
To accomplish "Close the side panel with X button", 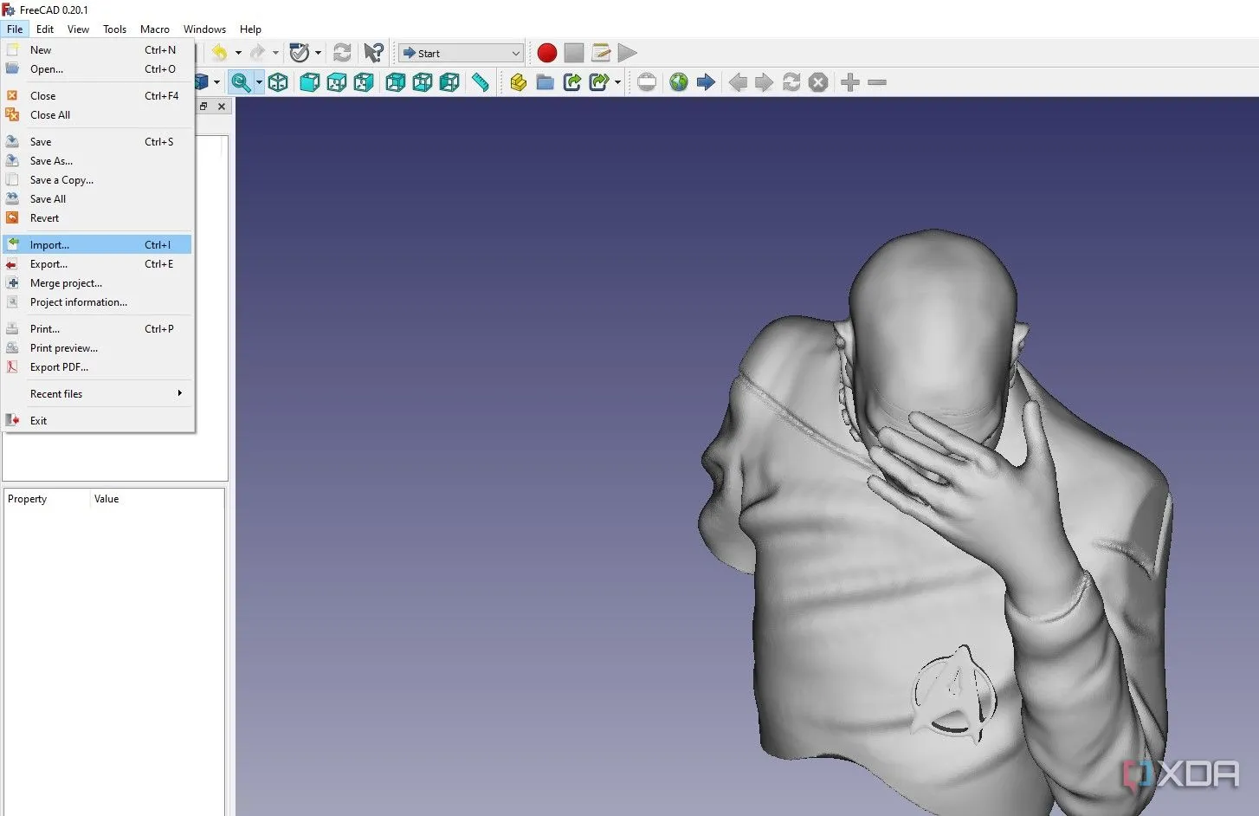I will coord(222,107).
